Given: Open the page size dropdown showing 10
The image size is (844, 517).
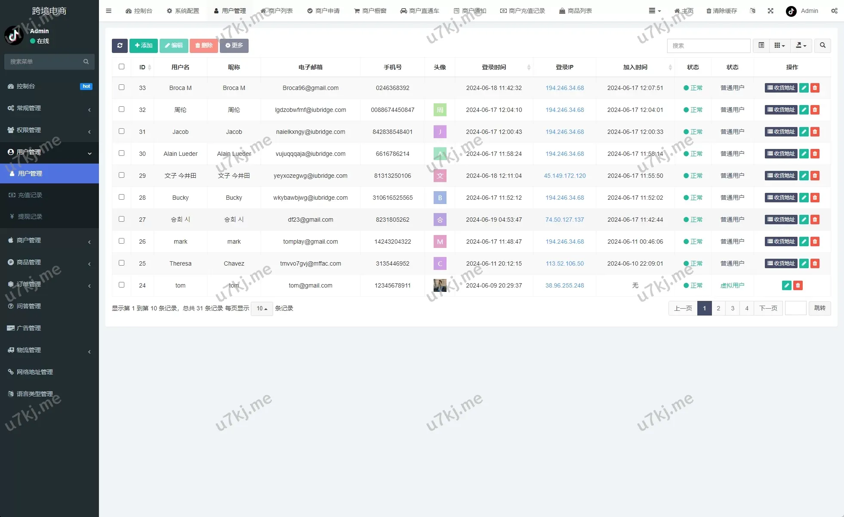Looking at the screenshot, I should point(262,308).
